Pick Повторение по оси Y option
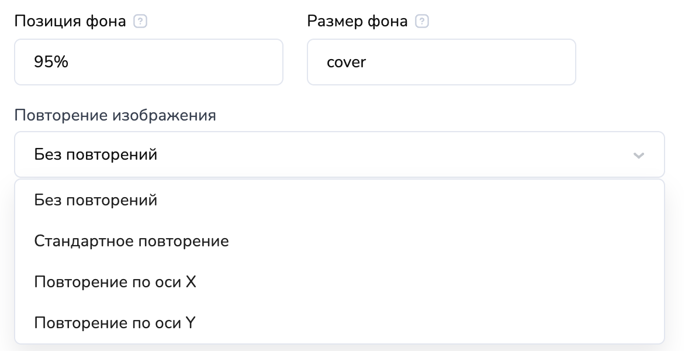685x351 pixels. click(x=115, y=322)
